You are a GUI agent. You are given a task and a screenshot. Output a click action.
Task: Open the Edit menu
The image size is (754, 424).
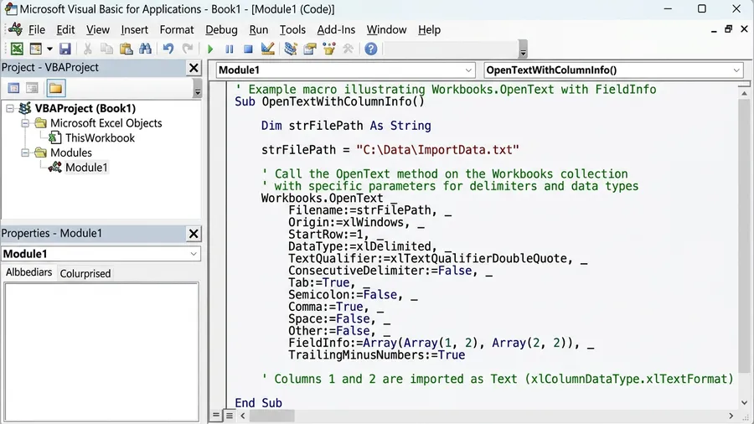65,30
